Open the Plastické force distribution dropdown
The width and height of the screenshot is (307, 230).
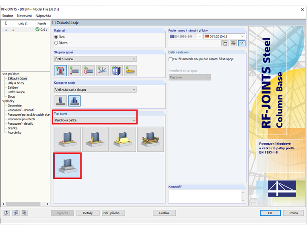pyautogui.click(x=190, y=77)
